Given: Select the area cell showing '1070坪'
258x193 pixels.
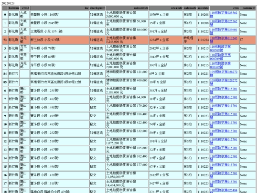Looking at the screenshot, I should coord(166,15).
